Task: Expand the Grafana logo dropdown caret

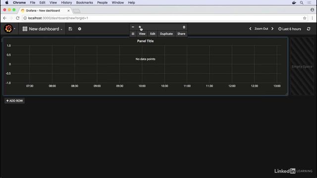Action: 14,29
